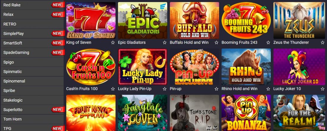Add Booming Fruits 243 to favorites
The image size is (327, 131).
[268, 42]
